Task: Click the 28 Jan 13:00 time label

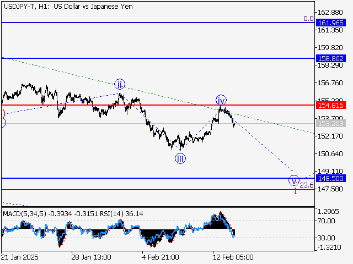Action: point(92,257)
